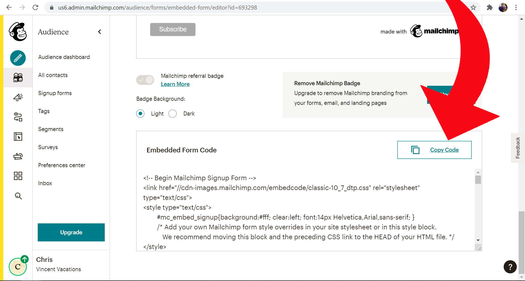Open All contacts
The height and width of the screenshot is (281, 525).
click(53, 75)
